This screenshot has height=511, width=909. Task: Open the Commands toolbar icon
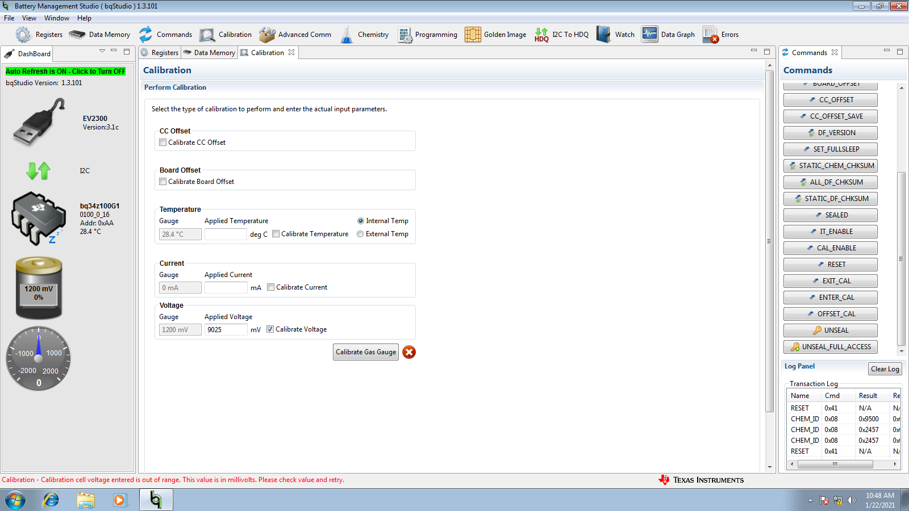pos(145,35)
